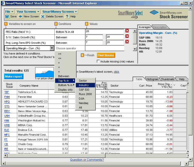Toggle Include missing (n/a) values checkbox
Viewport: 194px width, 167px height.
98,61
